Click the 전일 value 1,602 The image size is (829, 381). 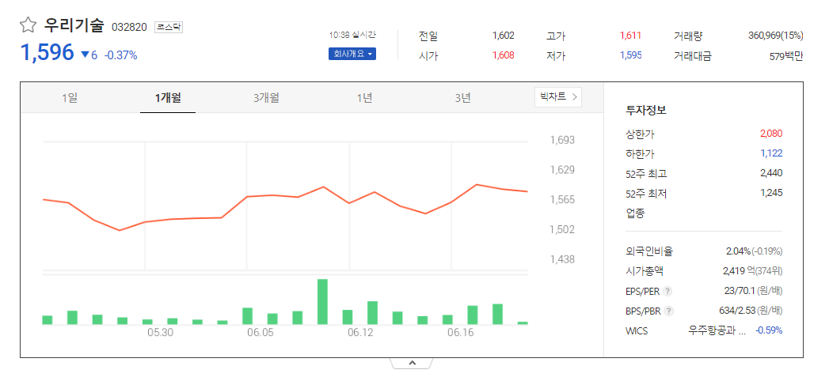pyautogui.click(x=503, y=36)
